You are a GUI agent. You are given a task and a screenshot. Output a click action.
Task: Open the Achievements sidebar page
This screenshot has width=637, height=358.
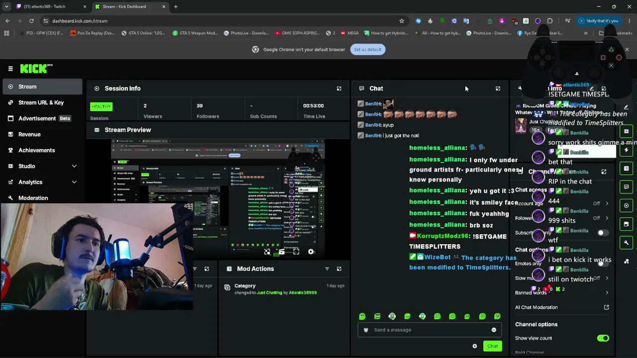[x=41, y=150]
